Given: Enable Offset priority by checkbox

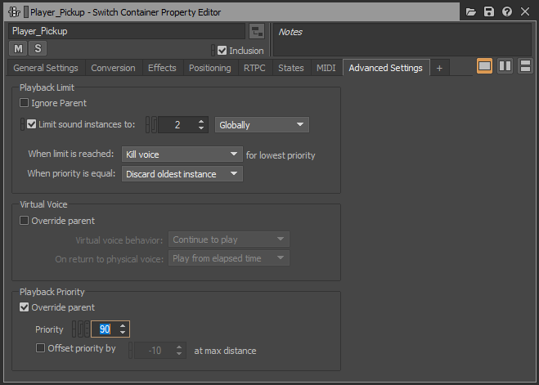Looking at the screenshot, I should click(x=41, y=349).
